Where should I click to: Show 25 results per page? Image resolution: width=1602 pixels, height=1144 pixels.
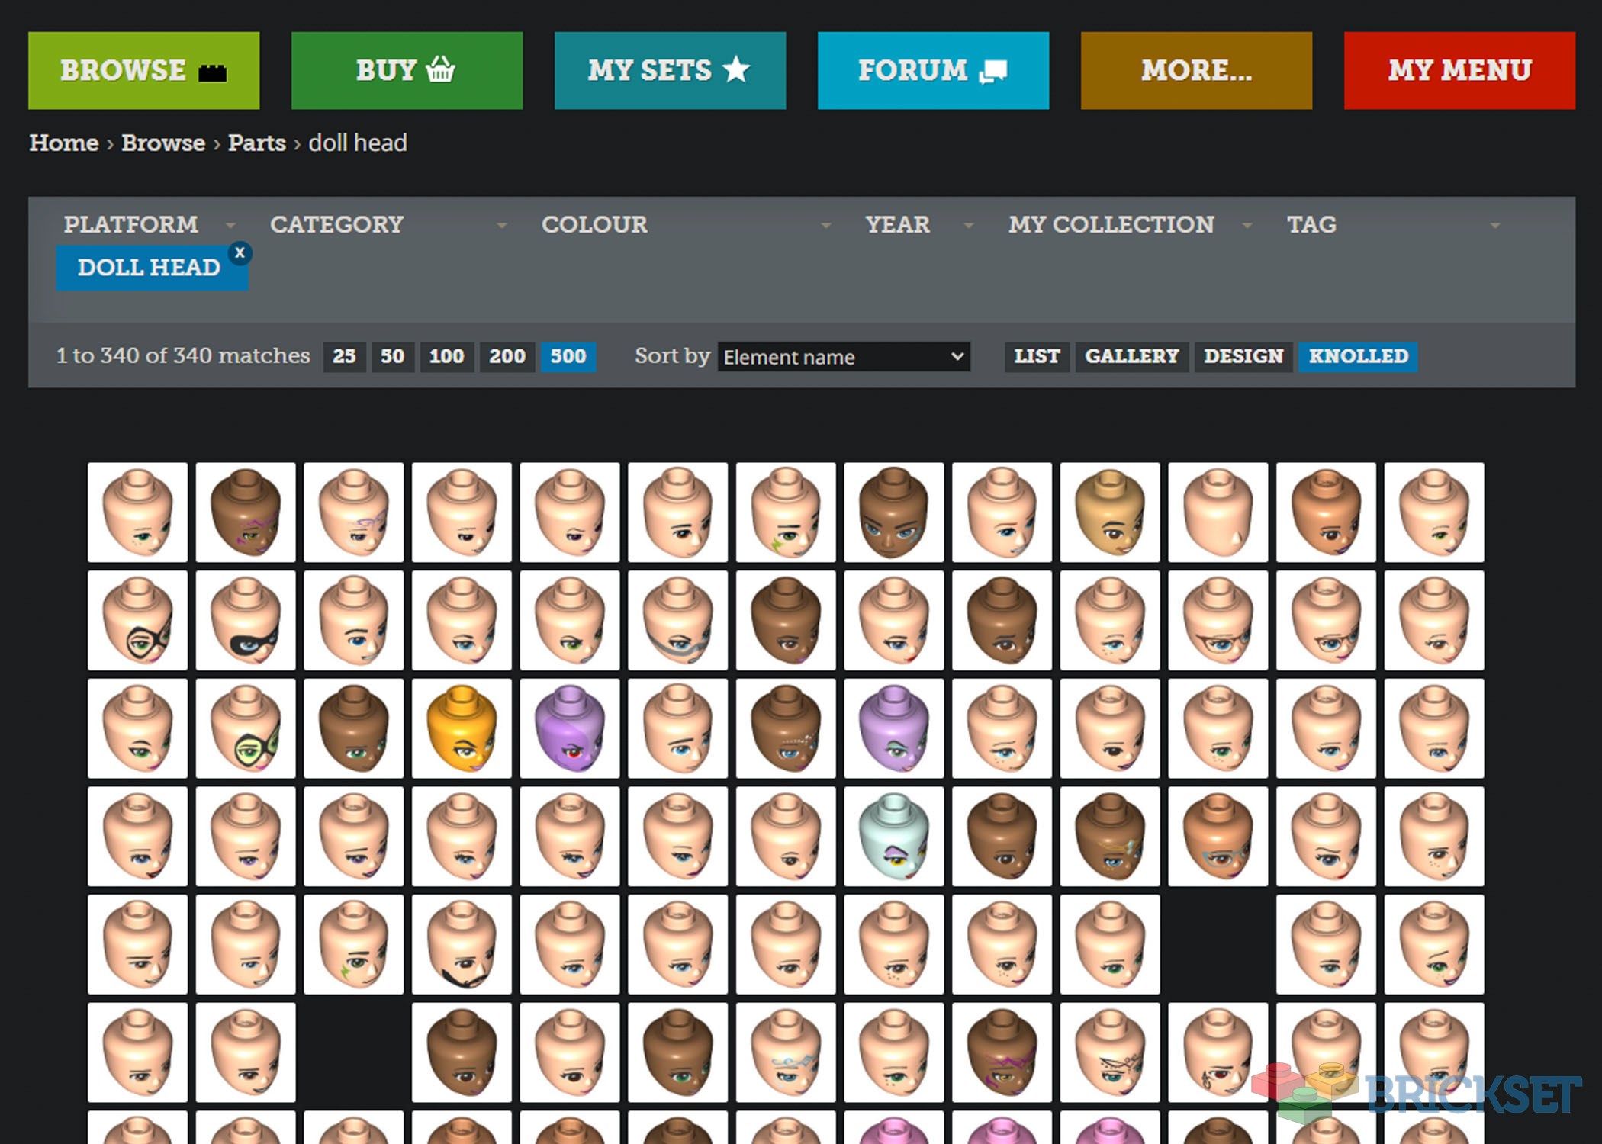344,356
